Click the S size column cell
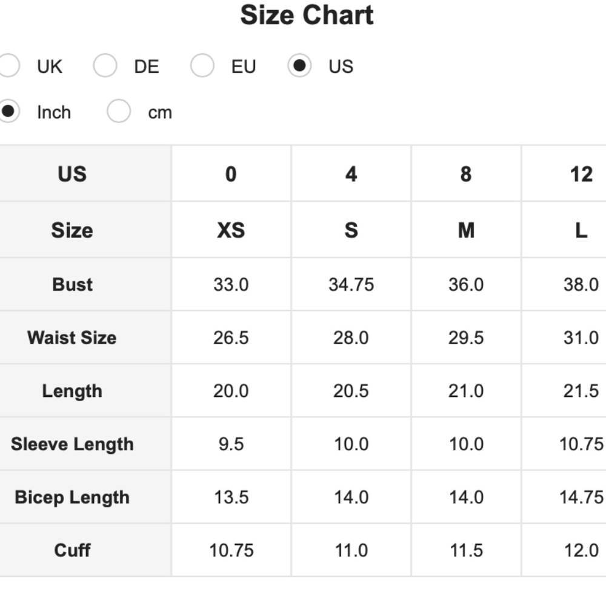This screenshot has width=606, height=606. point(351,230)
